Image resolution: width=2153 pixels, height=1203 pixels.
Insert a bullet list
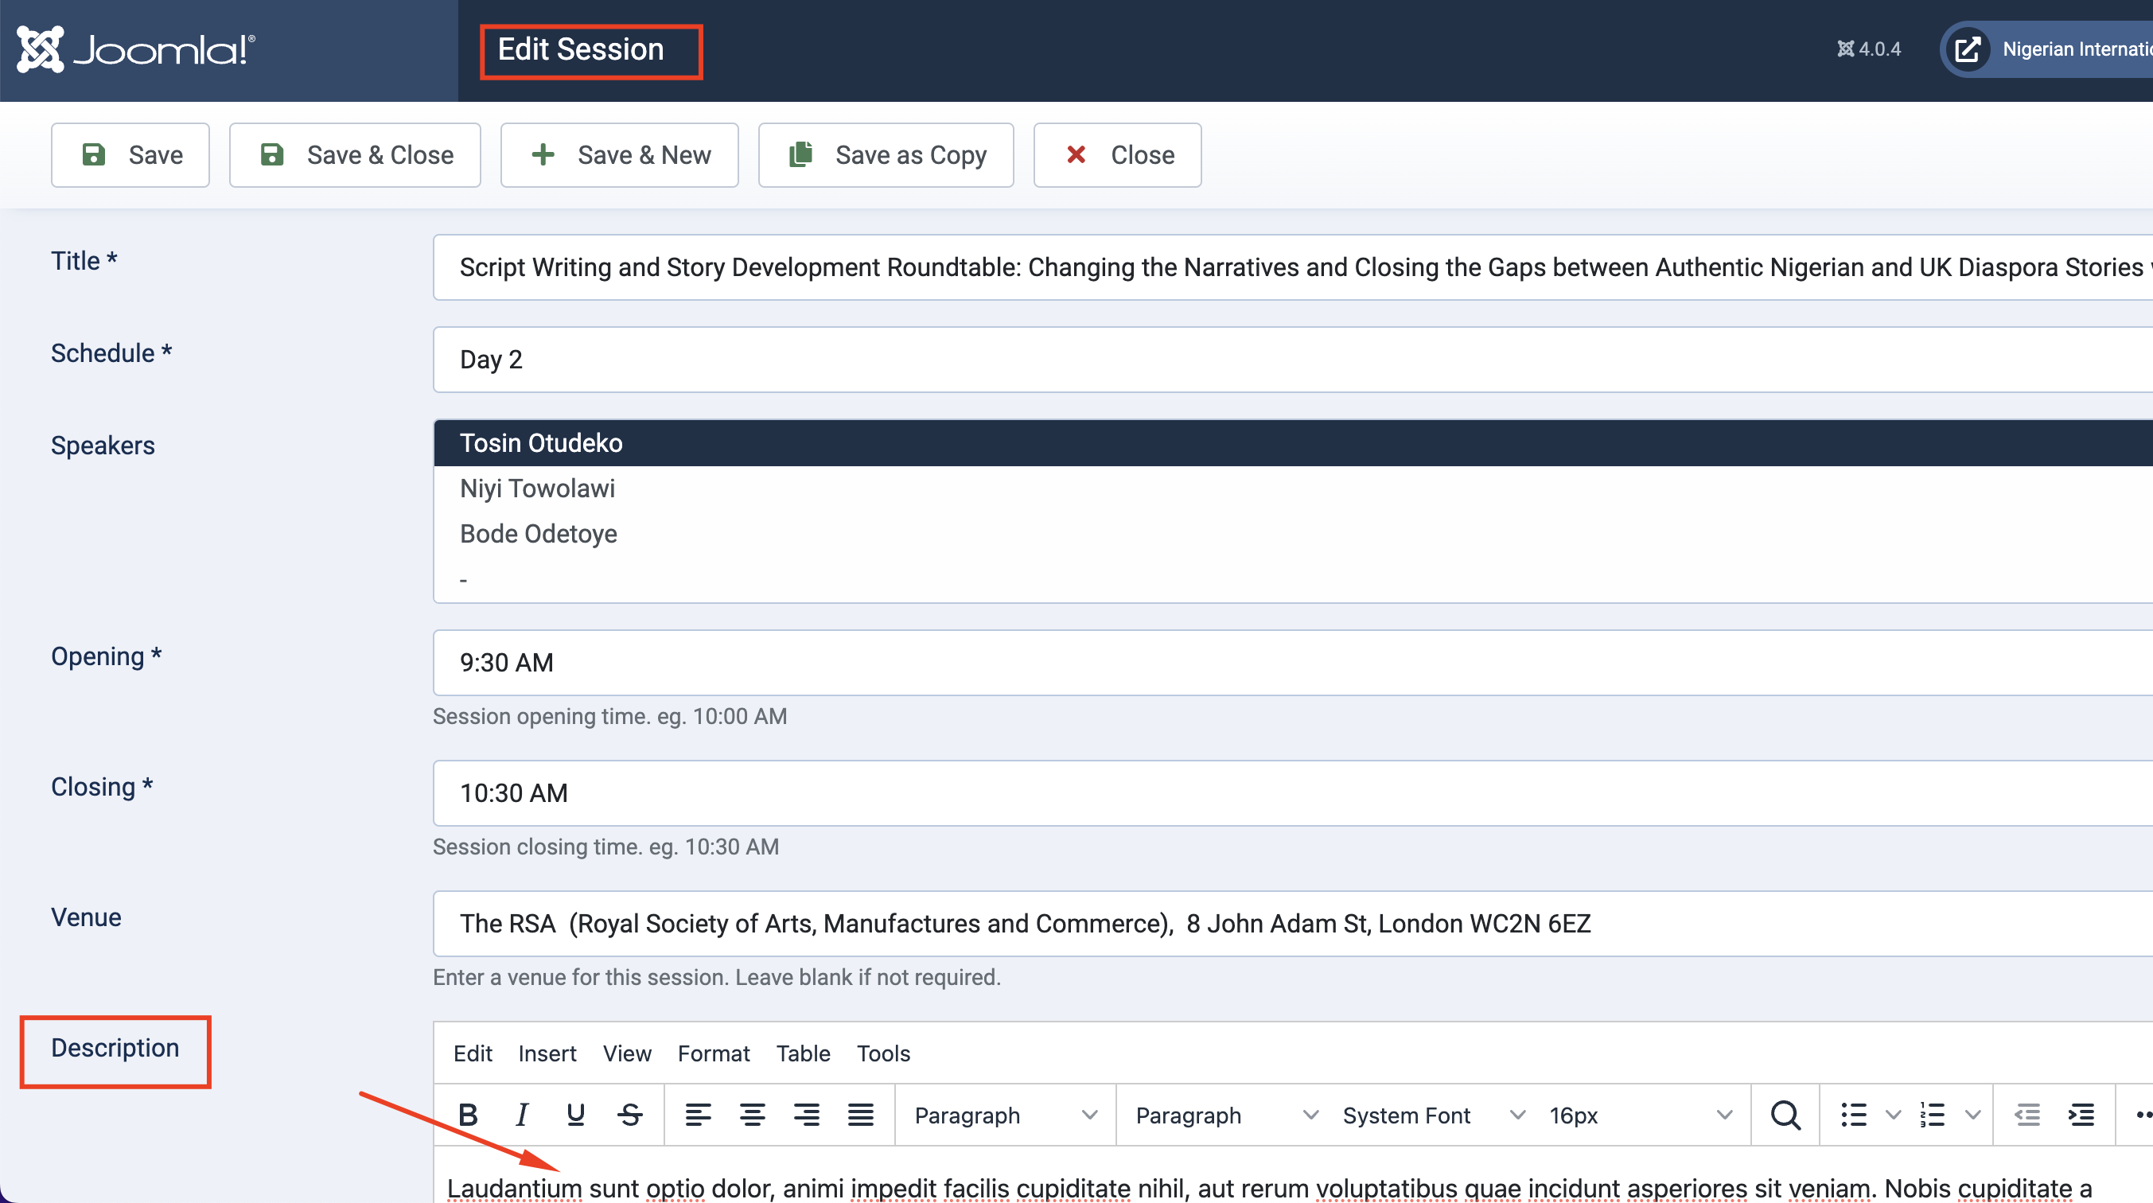(x=1854, y=1115)
